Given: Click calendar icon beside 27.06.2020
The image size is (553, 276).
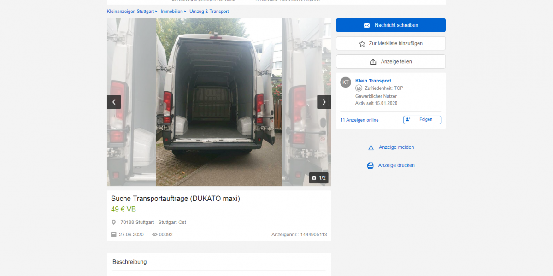Looking at the screenshot, I should pyautogui.click(x=114, y=235).
